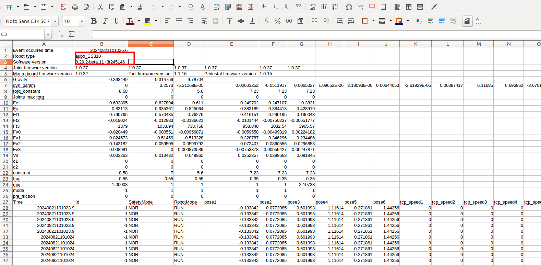The height and width of the screenshot is (265, 541).
Task: Insert columns before
Action: pyautogui.click(x=228, y=7)
